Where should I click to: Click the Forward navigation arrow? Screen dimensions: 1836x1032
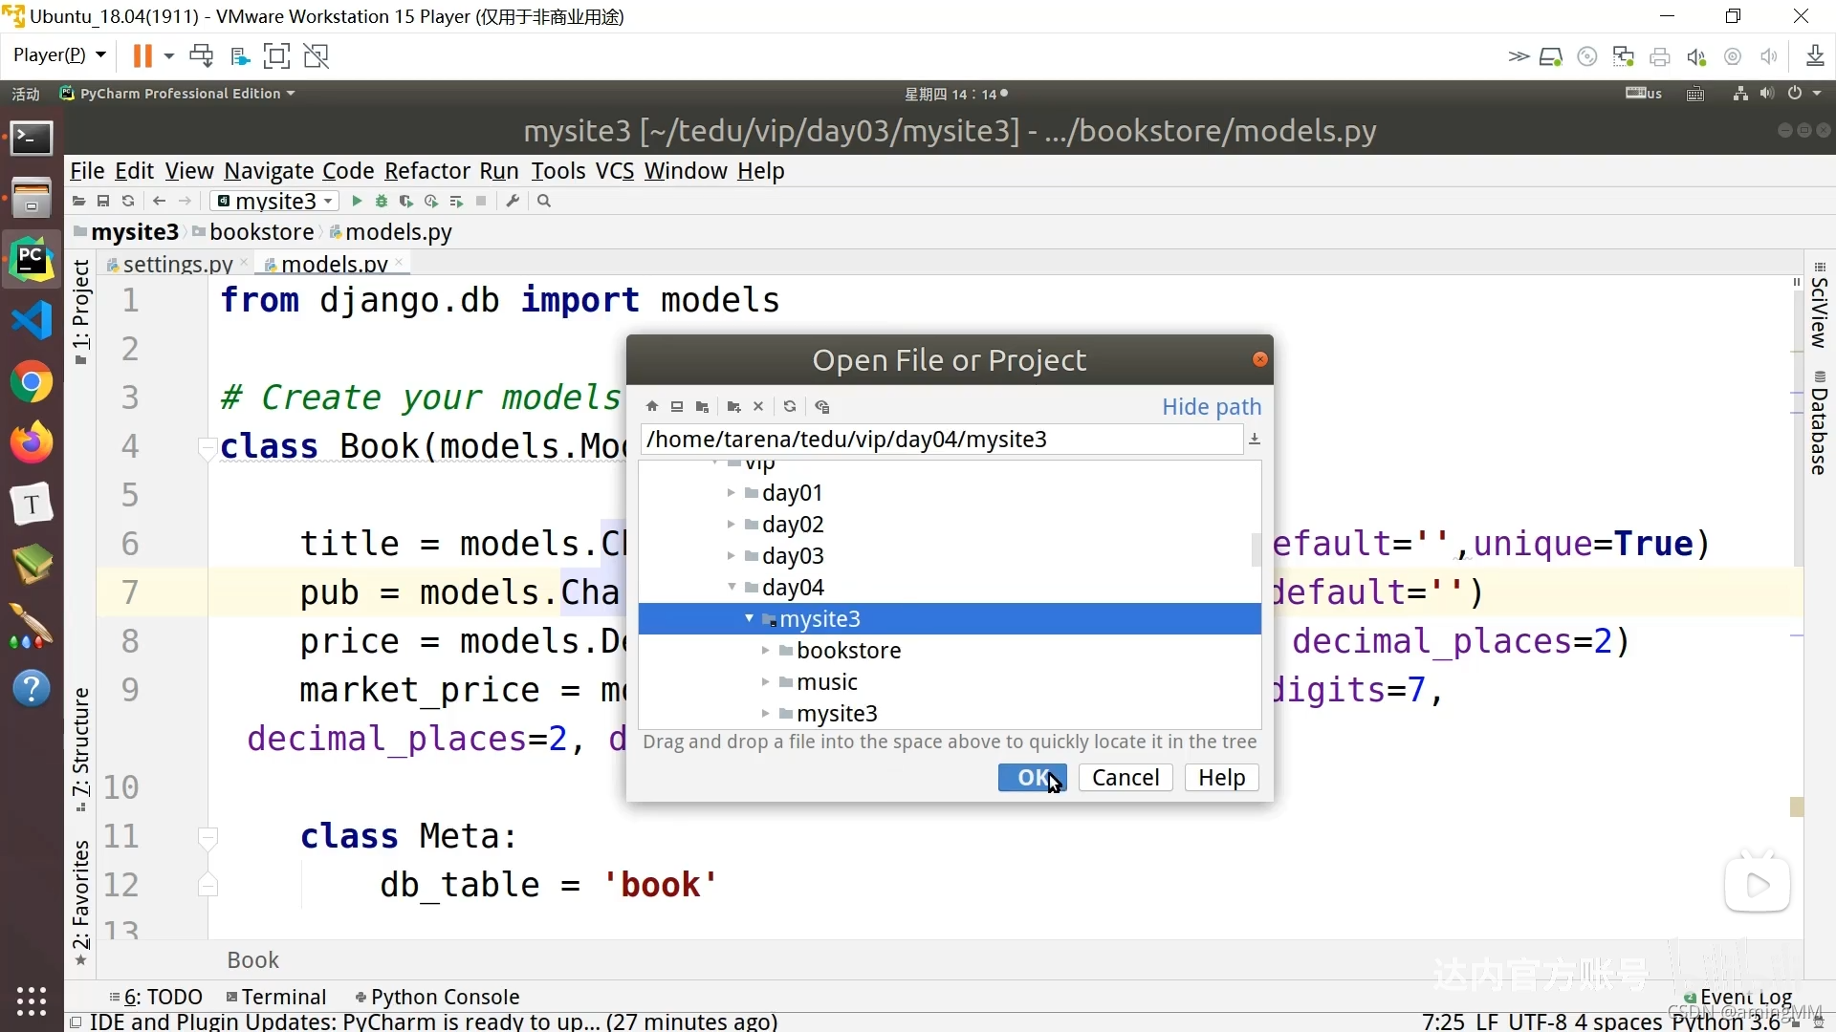point(185,202)
